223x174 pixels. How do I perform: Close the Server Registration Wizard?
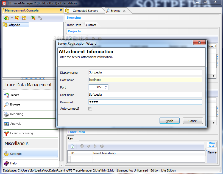[x=199, y=42]
